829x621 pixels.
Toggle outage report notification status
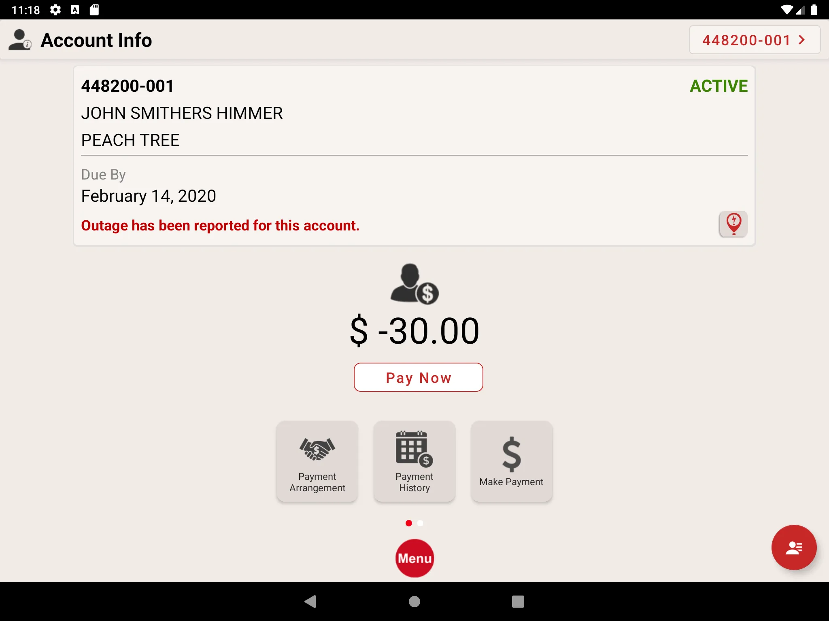point(733,224)
